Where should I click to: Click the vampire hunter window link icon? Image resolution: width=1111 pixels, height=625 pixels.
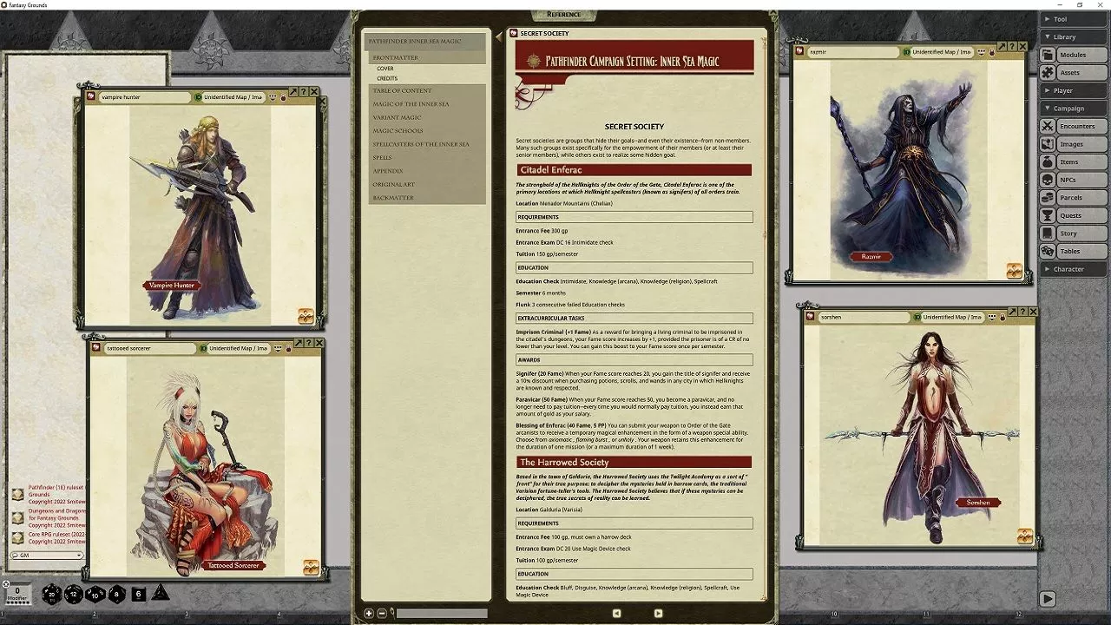91,96
